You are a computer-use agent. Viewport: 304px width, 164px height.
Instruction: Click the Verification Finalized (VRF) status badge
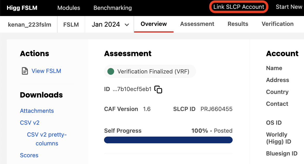click(150, 71)
